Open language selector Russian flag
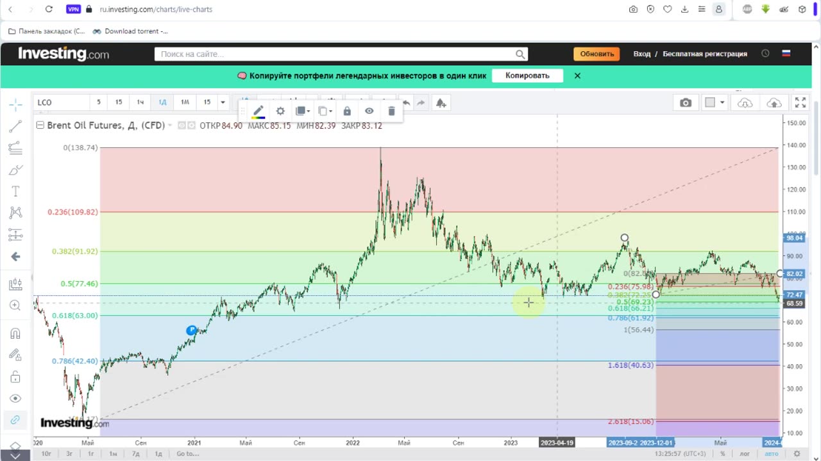Screen dimensions: 821x461 pos(786,54)
